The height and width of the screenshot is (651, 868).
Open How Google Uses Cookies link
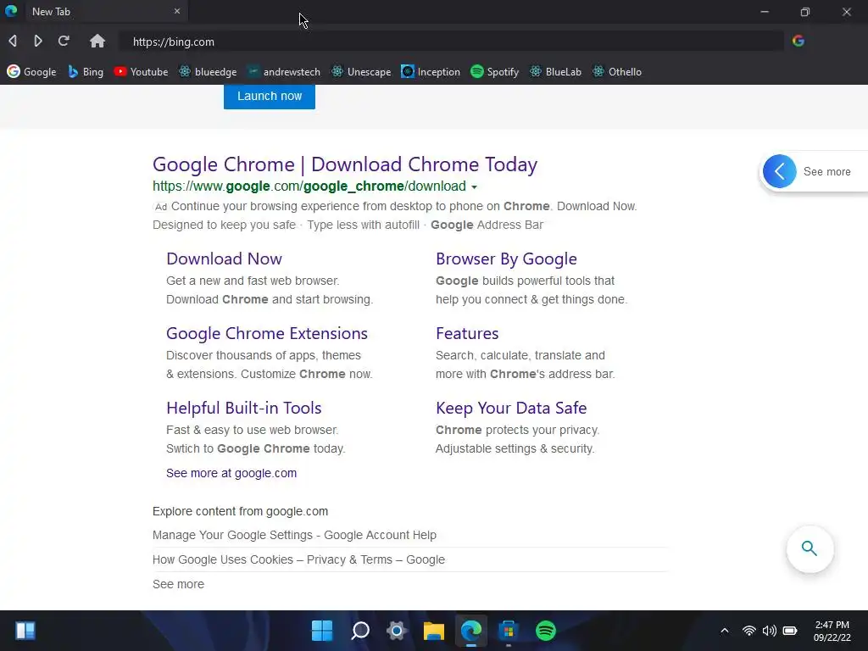[x=298, y=559]
